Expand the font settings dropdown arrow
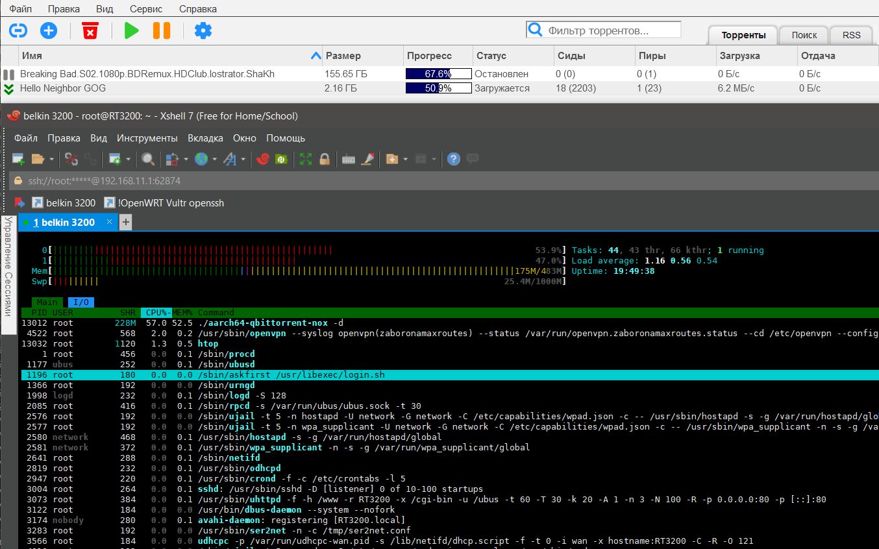Image resolution: width=879 pixels, height=549 pixels. pos(244,159)
